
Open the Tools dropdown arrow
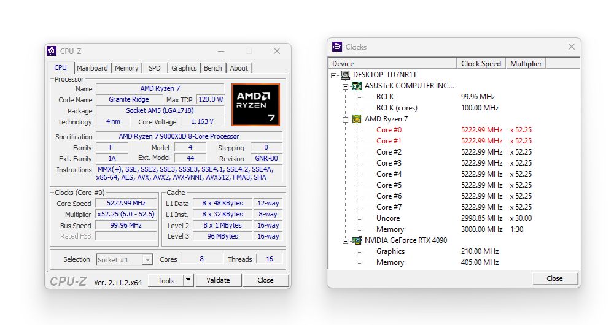188,280
